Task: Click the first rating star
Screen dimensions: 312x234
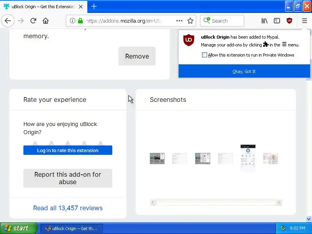Action: (x=35, y=143)
